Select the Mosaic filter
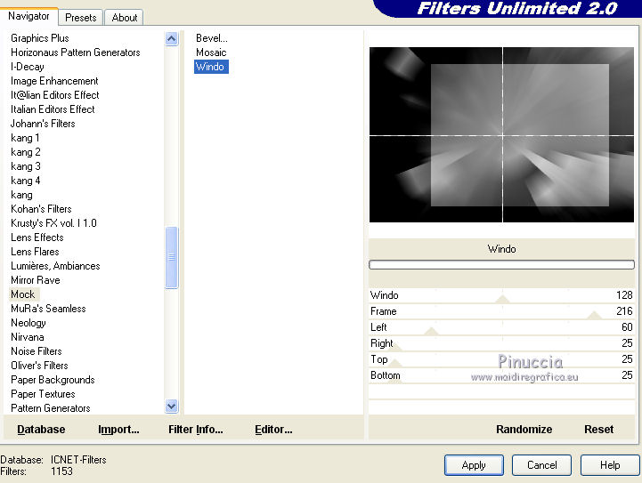 coord(211,52)
